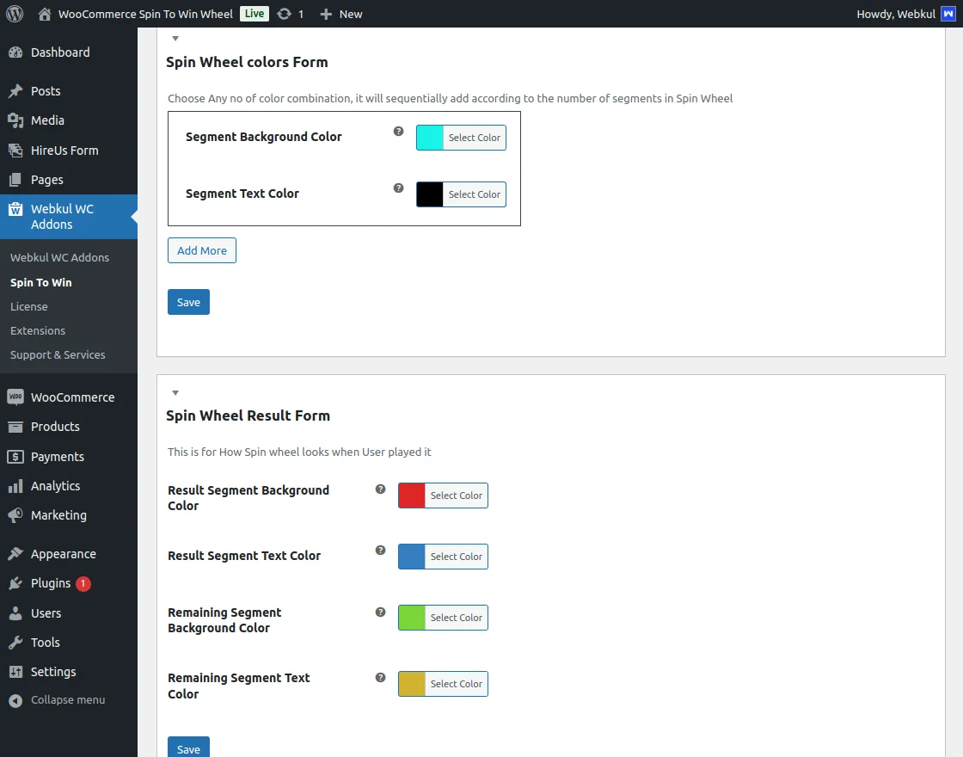Image resolution: width=963 pixels, height=757 pixels.
Task: Collapse the Spin Wheel Result Form panel
Action: tap(175, 392)
